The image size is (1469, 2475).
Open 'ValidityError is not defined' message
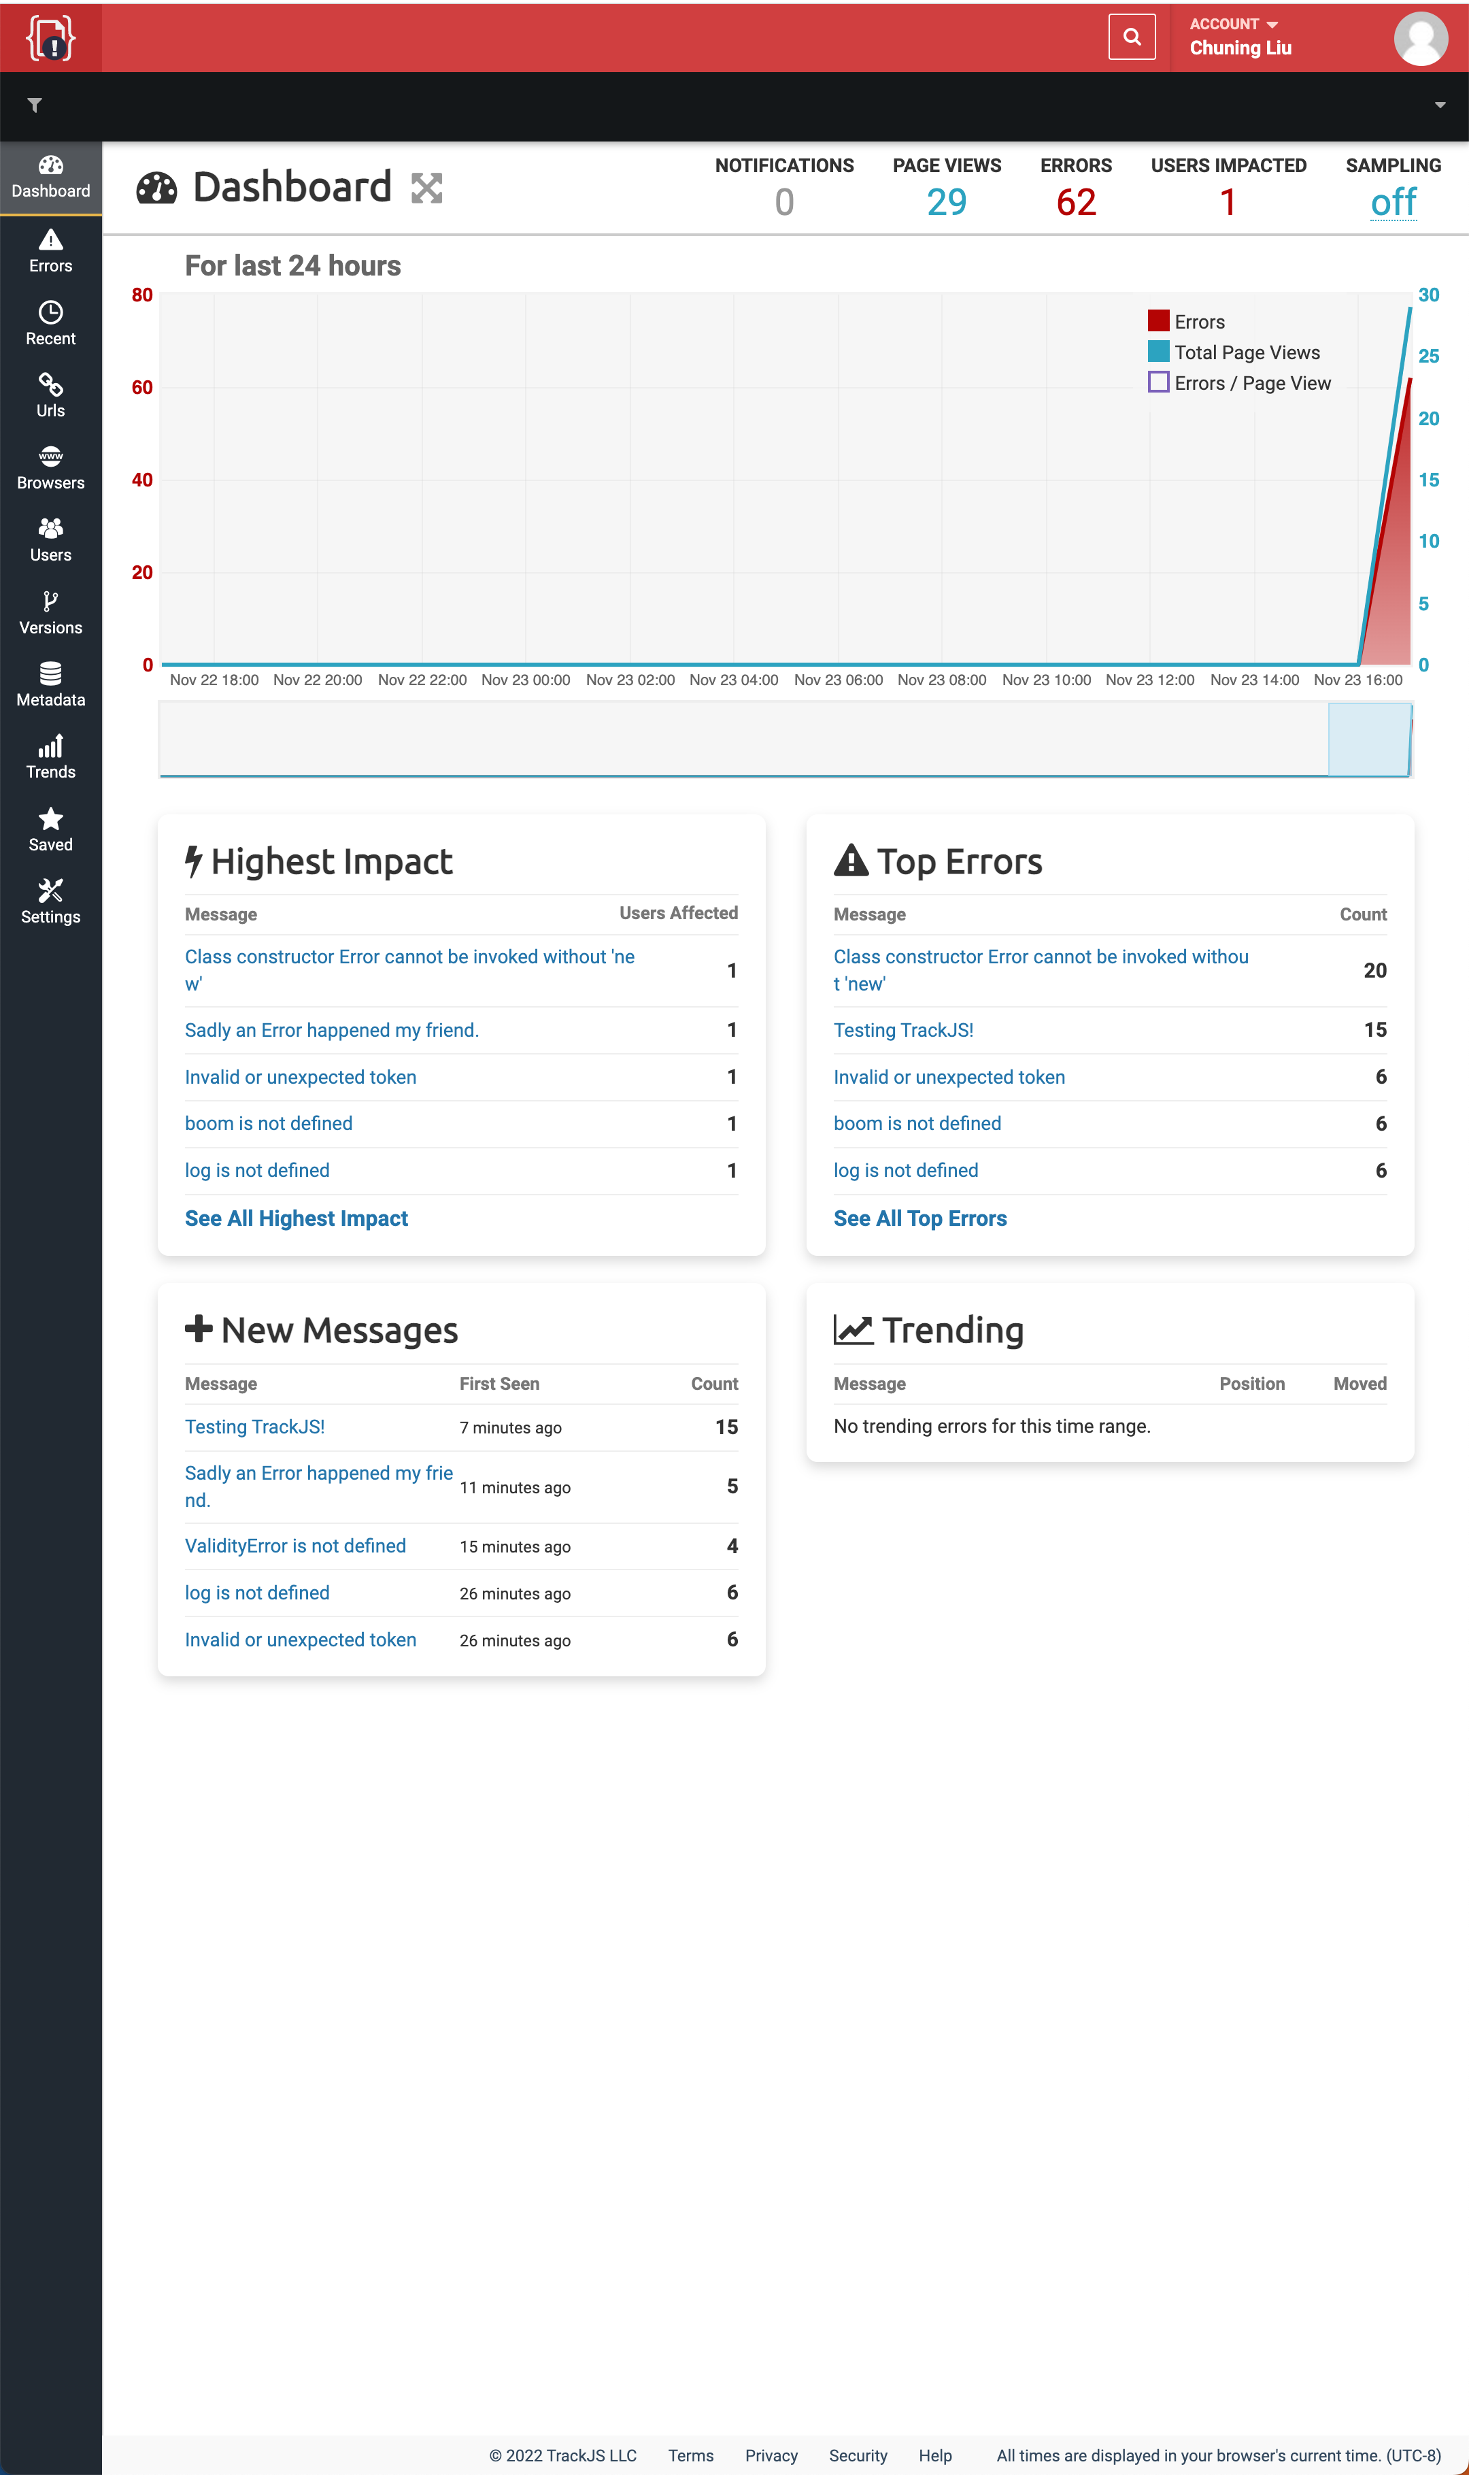(295, 1546)
